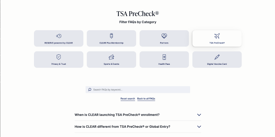Viewport: 275px width, 137px height.
Task: Click the Sports & Events ticket icon
Action: 111,57
